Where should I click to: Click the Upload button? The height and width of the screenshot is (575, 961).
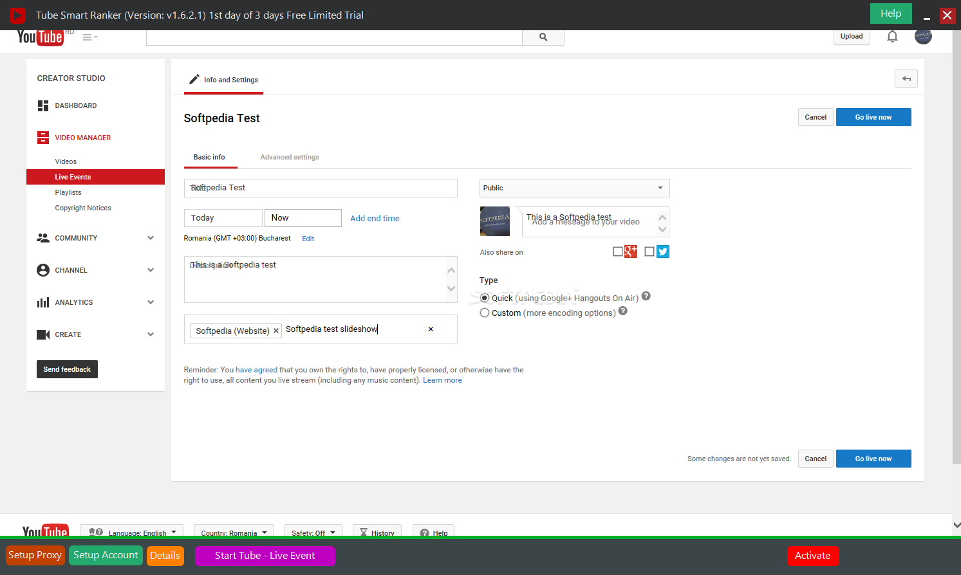pos(852,37)
